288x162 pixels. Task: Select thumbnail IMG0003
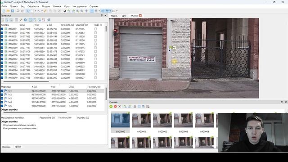coord(183,123)
